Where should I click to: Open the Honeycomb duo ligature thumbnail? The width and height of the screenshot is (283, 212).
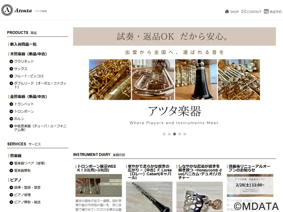(200, 197)
